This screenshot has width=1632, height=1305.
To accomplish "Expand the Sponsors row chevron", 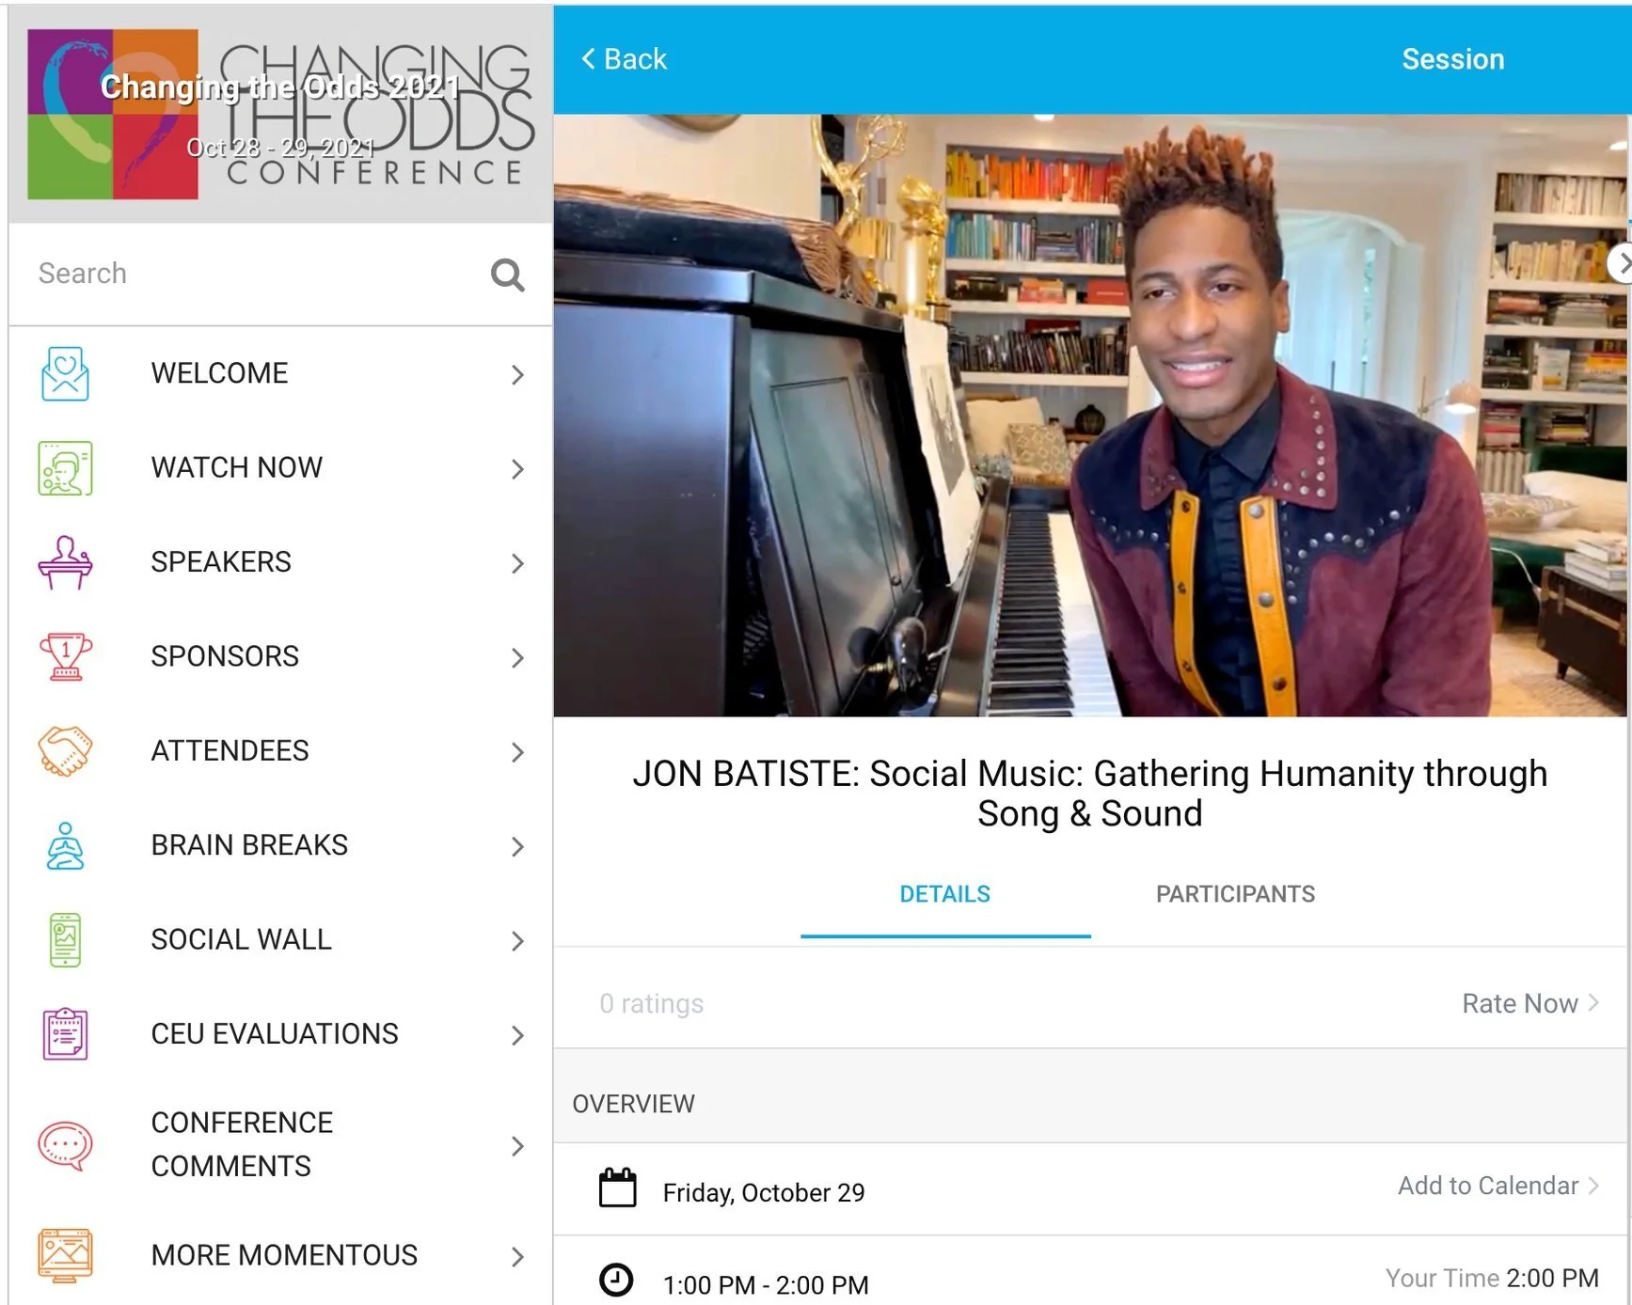I will 517,657.
